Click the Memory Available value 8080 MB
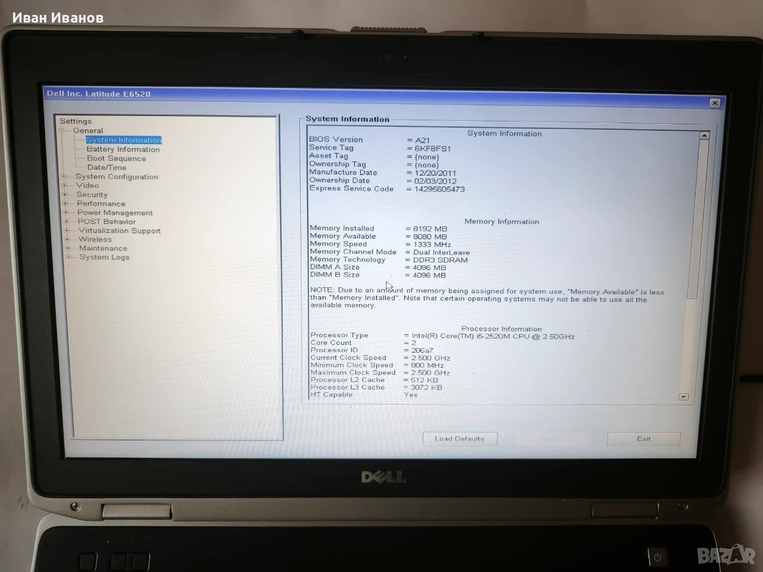 coord(430,237)
